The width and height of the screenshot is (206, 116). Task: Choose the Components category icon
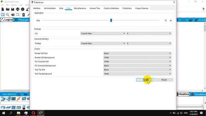14,99
